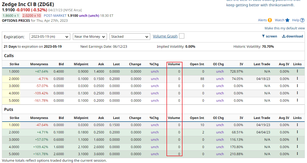Click the Watch star icon

click(287, 20)
